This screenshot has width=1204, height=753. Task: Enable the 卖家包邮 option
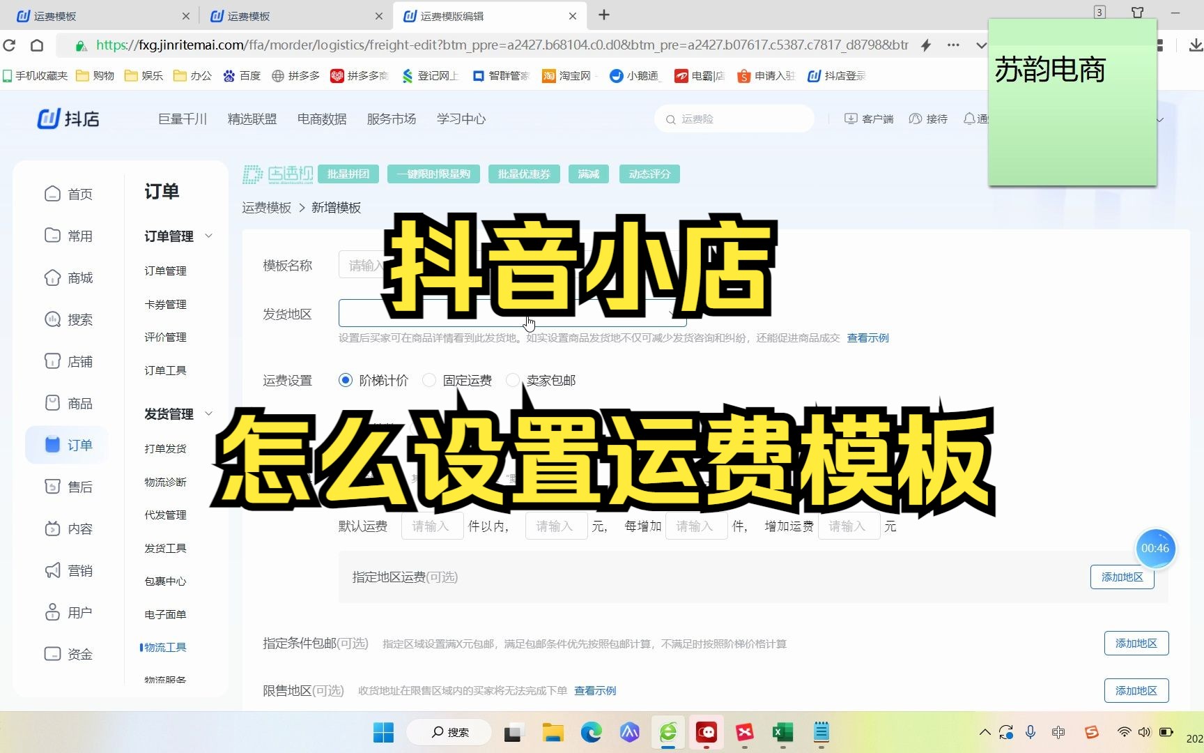pos(514,380)
